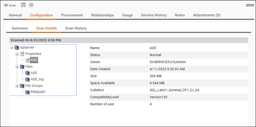Image resolution: width=256 pixels, height=127 pixels.
Task: Click the Files node icon in tree
Action: pos(22,67)
